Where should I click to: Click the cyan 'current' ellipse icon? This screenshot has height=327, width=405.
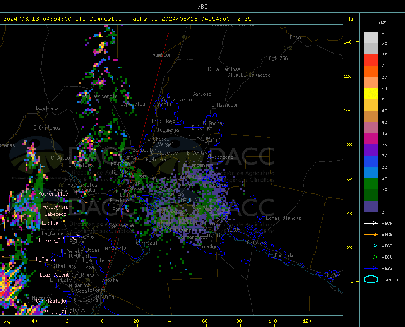pos(371,279)
